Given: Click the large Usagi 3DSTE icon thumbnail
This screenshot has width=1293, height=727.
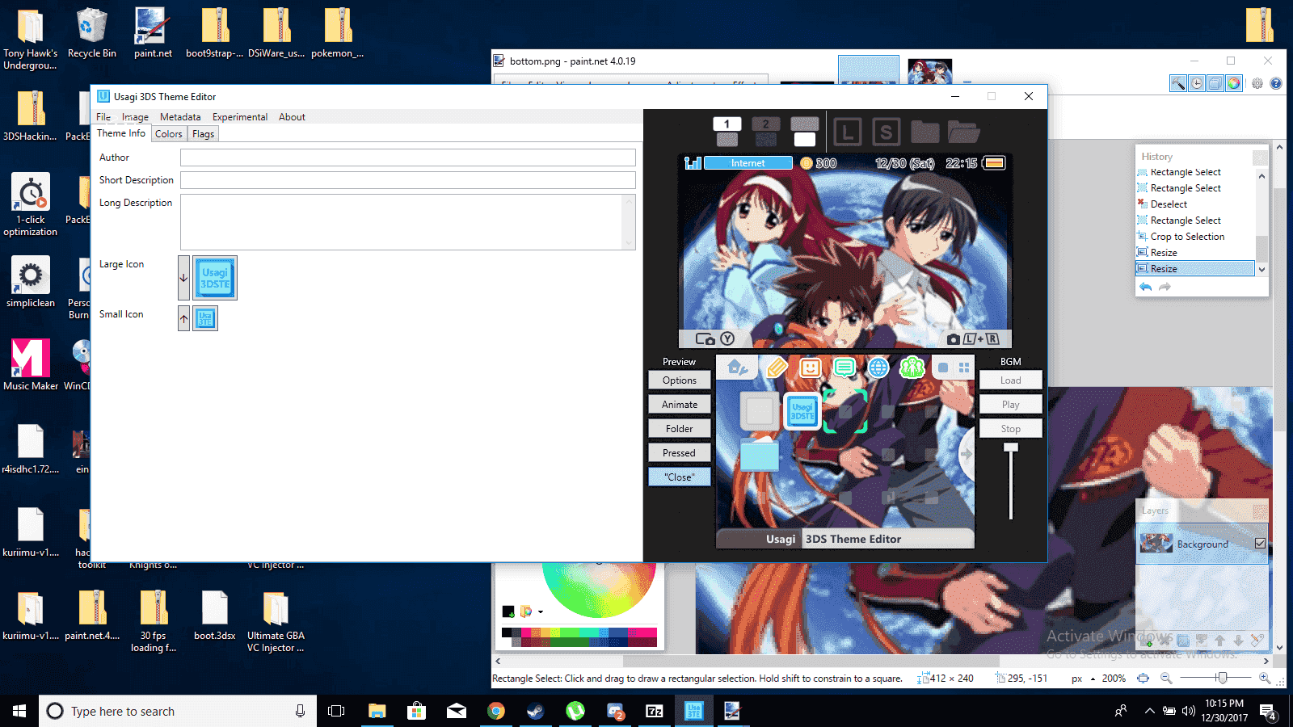Looking at the screenshot, I should 215,278.
